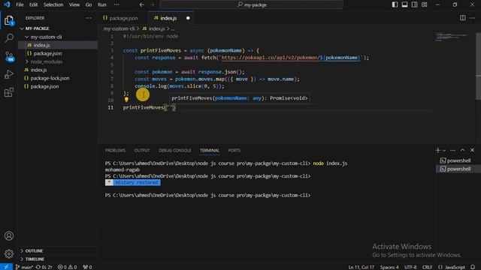Open Explorer Views and More Actions ellipsis
This screenshot has height=270, width=481.
click(x=89, y=18)
